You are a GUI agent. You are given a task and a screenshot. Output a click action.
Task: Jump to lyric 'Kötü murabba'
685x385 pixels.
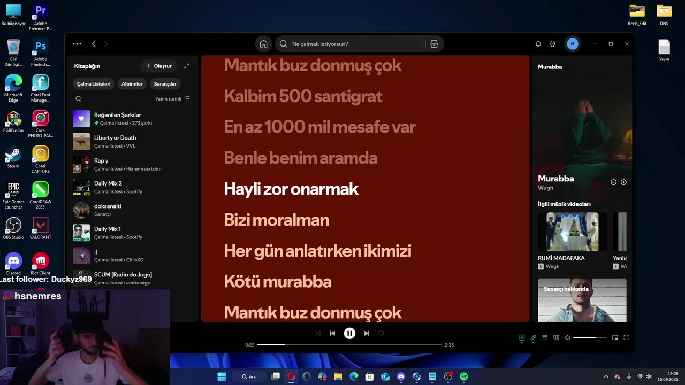[x=278, y=282]
